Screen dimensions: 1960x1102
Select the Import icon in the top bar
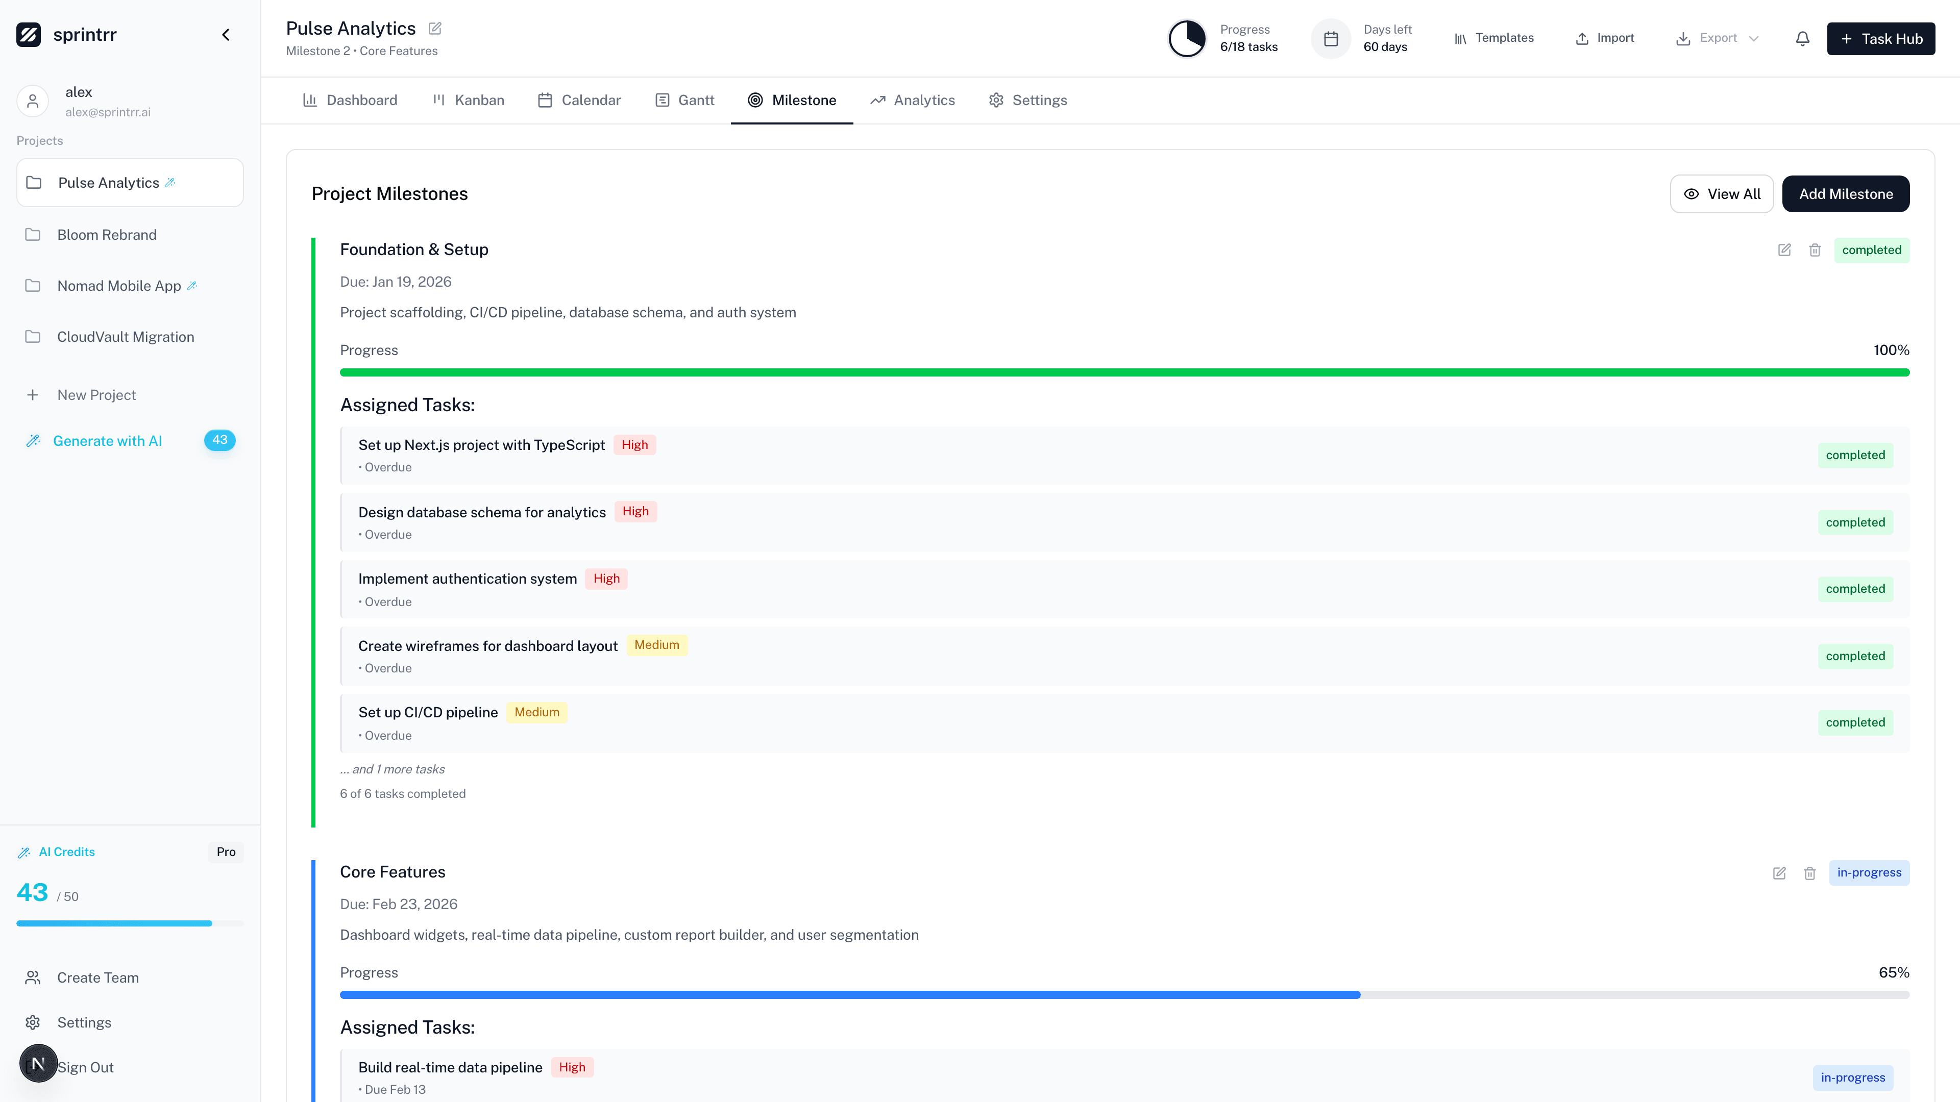click(1583, 38)
